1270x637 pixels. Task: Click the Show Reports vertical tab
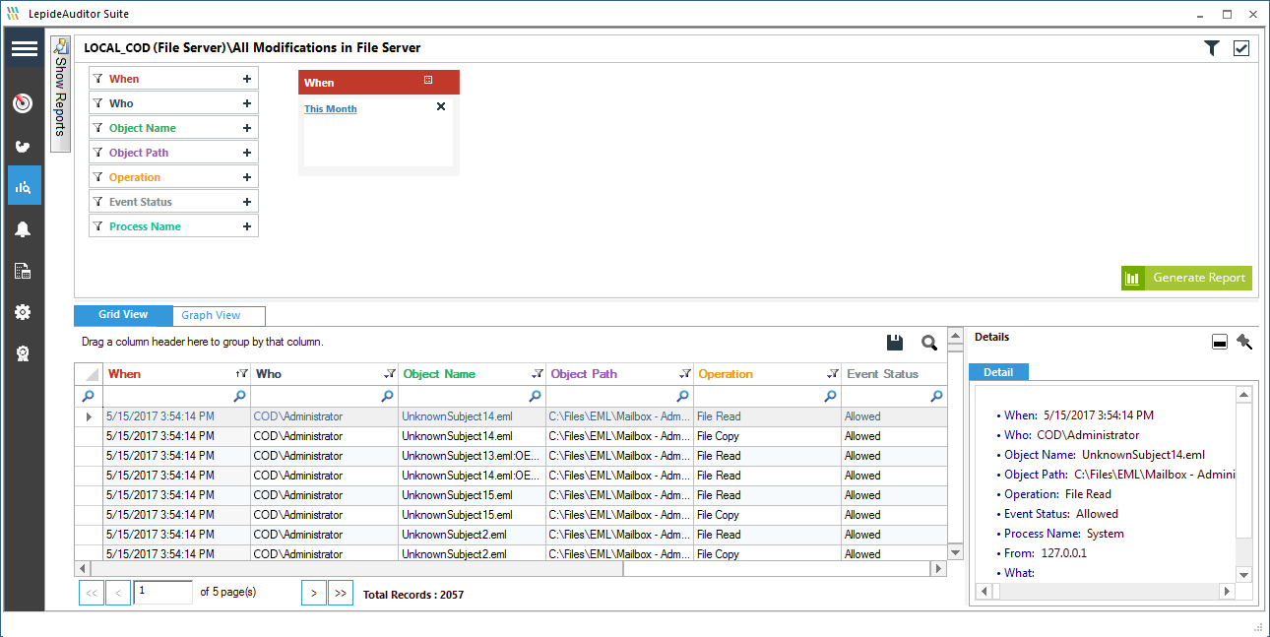tap(60, 95)
